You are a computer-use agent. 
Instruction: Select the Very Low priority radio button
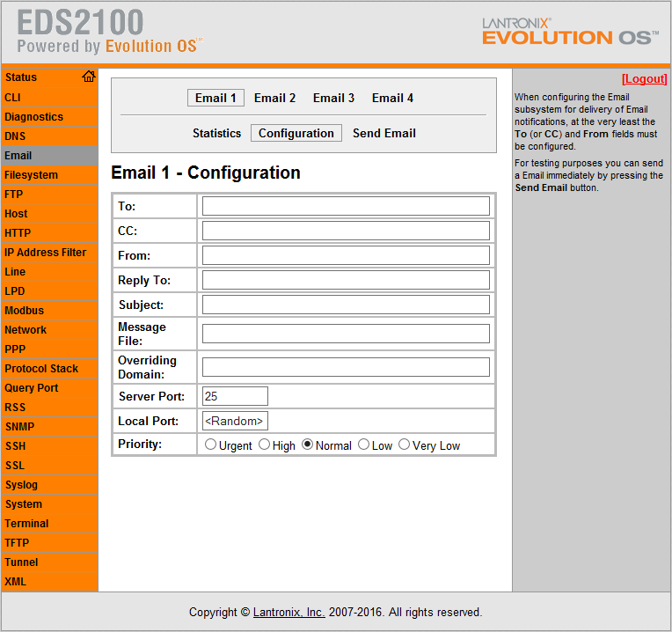coord(404,445)
